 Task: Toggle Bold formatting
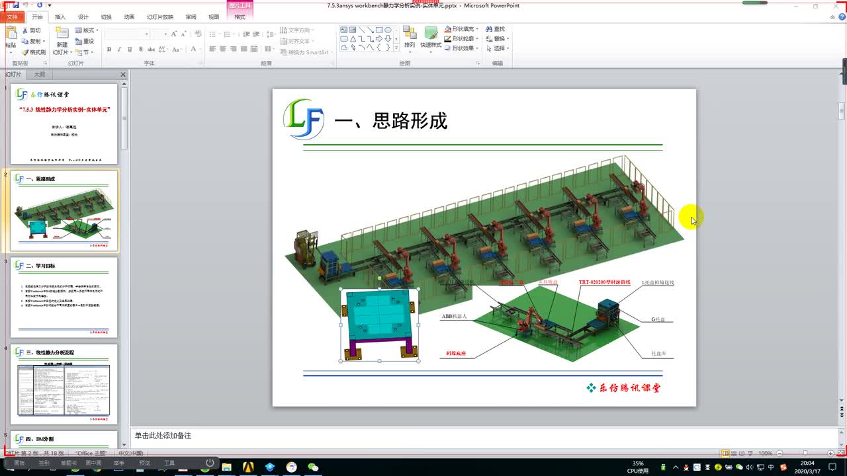109,50
